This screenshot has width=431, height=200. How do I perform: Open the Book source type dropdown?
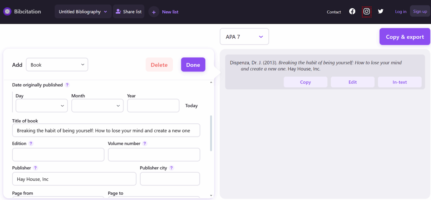coord(57,64)
